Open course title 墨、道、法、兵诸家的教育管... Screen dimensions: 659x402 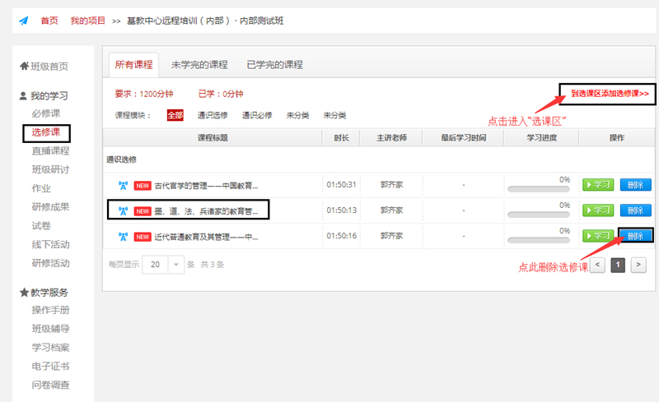(207, 211)
